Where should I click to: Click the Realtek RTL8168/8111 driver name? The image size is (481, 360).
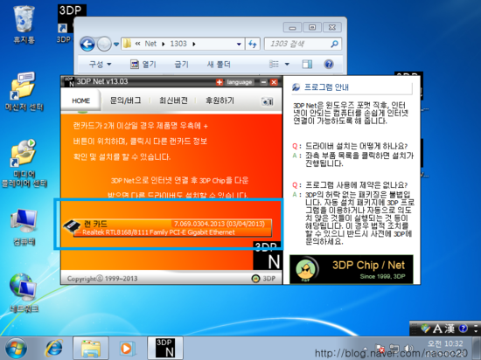pos(158,232)
